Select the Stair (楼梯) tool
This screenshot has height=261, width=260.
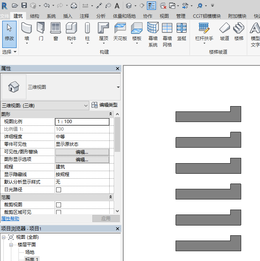coord(239,32)
